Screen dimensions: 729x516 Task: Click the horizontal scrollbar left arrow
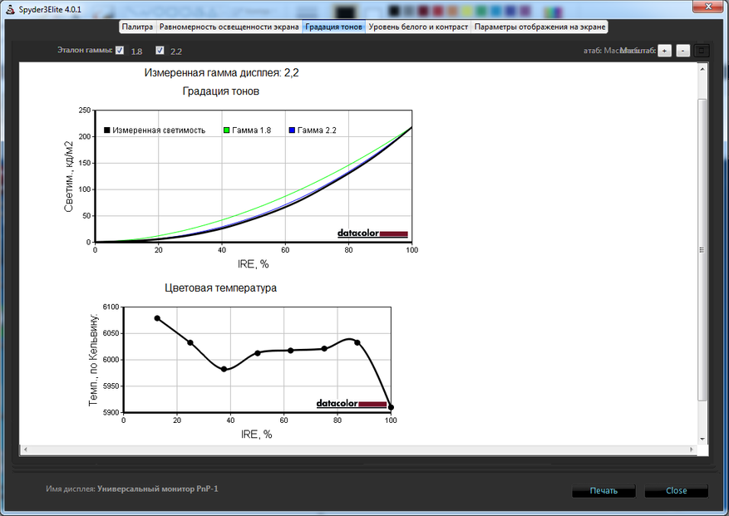tap(25, 450)
